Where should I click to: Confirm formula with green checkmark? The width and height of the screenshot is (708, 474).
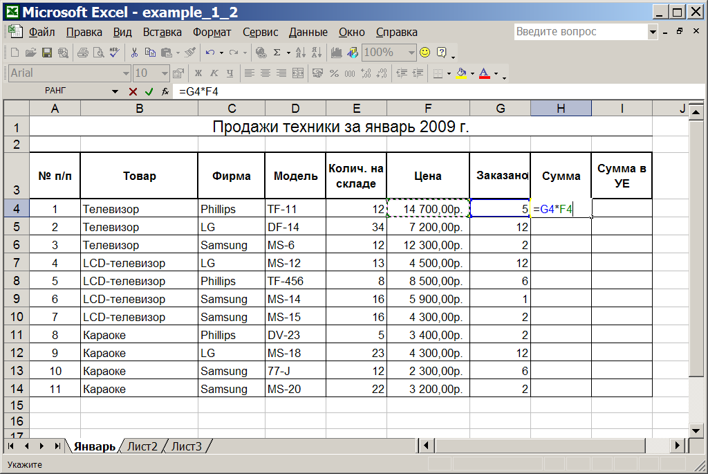[149, 92]
